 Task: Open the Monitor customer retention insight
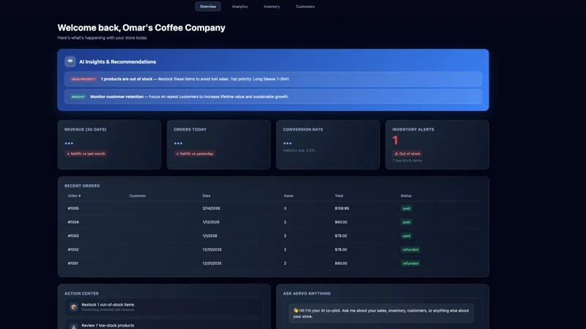tap(273, 97)
